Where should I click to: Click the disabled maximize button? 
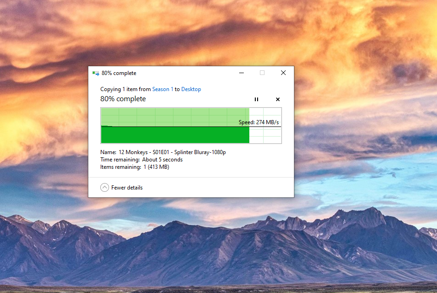coord(262,73)
